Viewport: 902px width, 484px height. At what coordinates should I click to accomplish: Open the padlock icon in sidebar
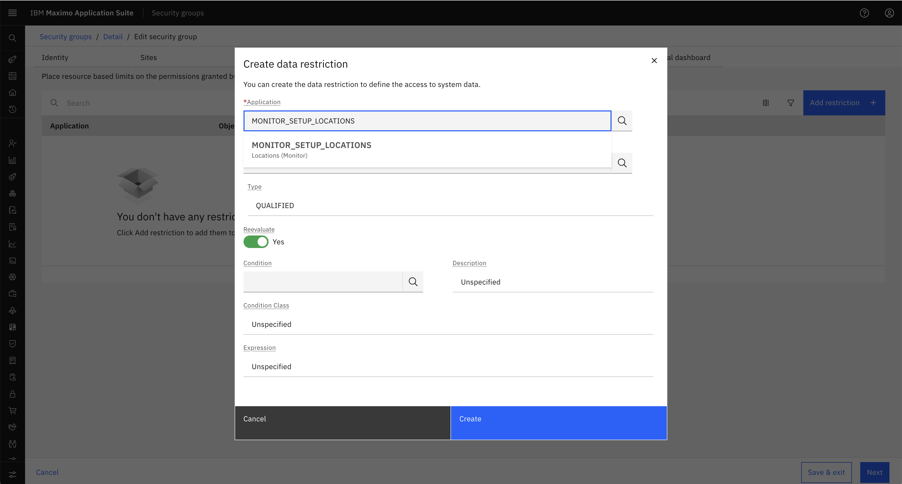13,394
